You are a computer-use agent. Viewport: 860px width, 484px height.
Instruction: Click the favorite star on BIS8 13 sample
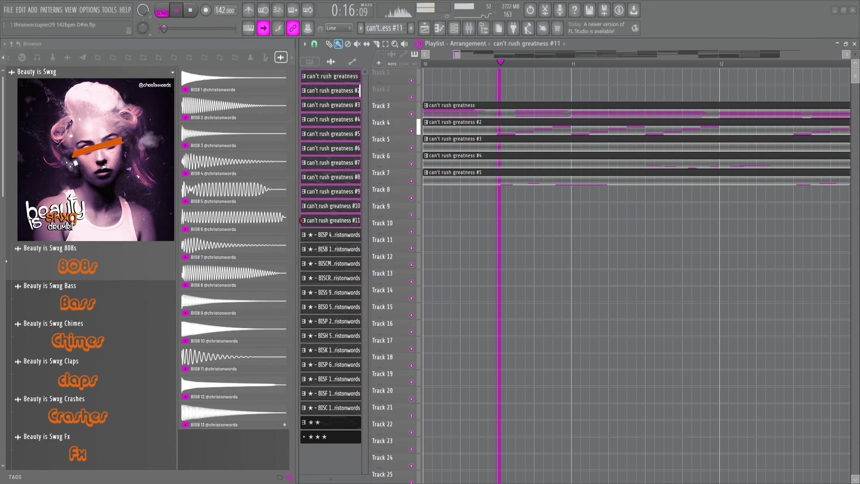pos(284,425)
